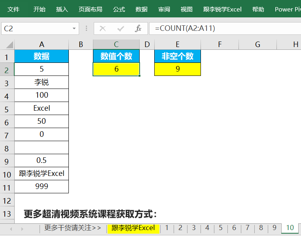301x236 pixels.
Task: Select column F header
Action: point(220,45)
